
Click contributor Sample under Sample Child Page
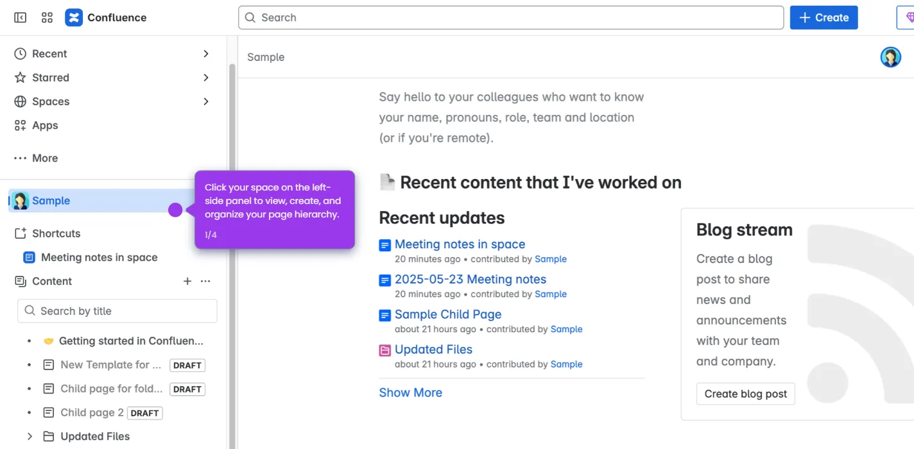(x=566, y=329)
